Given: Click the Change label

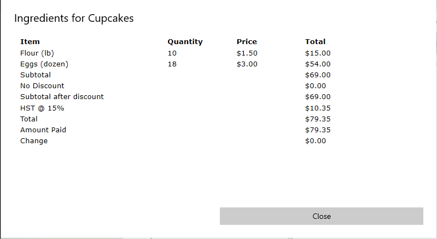Looking at the screenshot, I should tap(34, 141).
